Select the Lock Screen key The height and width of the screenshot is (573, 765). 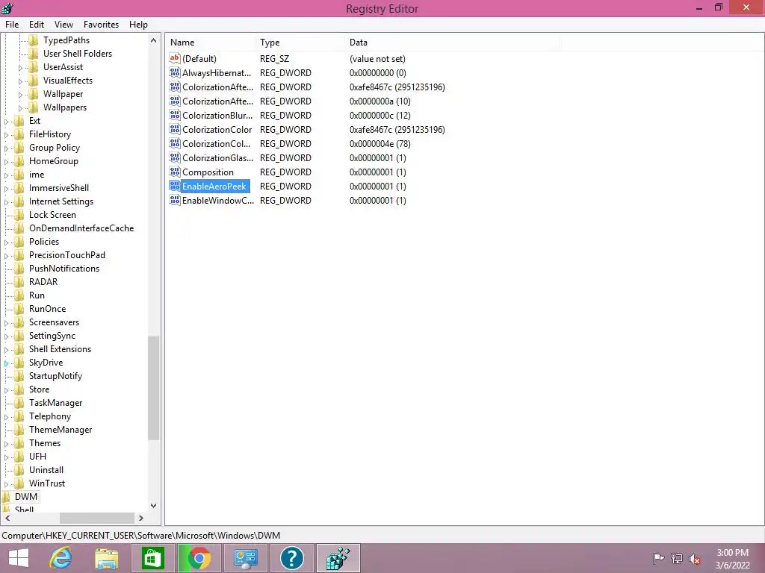(52, 214)
